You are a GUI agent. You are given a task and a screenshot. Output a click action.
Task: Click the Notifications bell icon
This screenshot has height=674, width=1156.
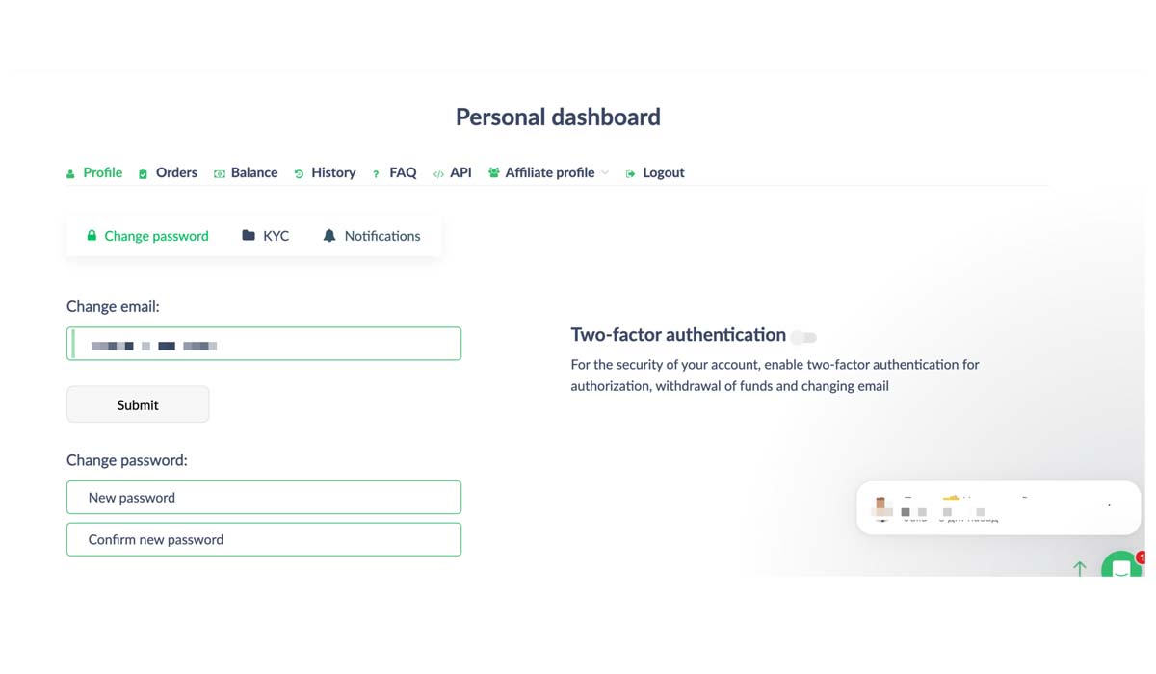(329, 235)
